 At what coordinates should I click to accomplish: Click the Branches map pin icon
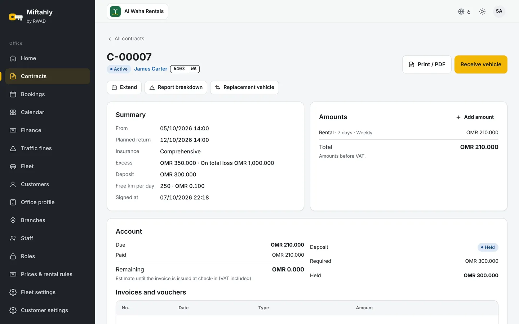13,220
